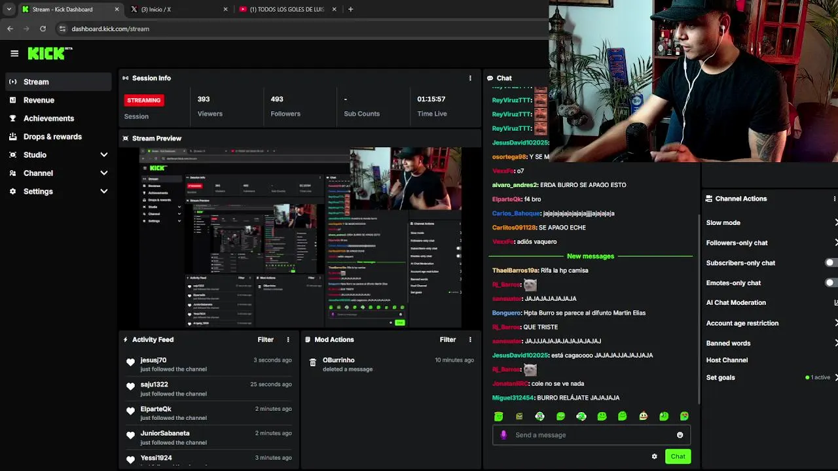Open Achievements in the sidebar
The width and height of the screenshot is (838, 471).
coord(59,118)
